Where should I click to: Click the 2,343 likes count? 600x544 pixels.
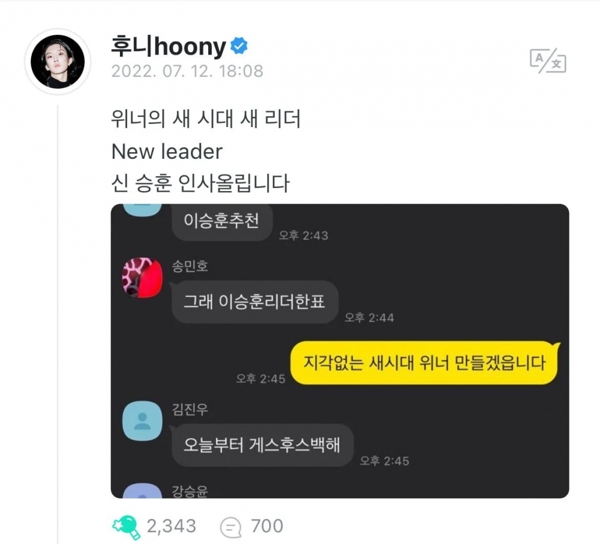pos(172,526)
